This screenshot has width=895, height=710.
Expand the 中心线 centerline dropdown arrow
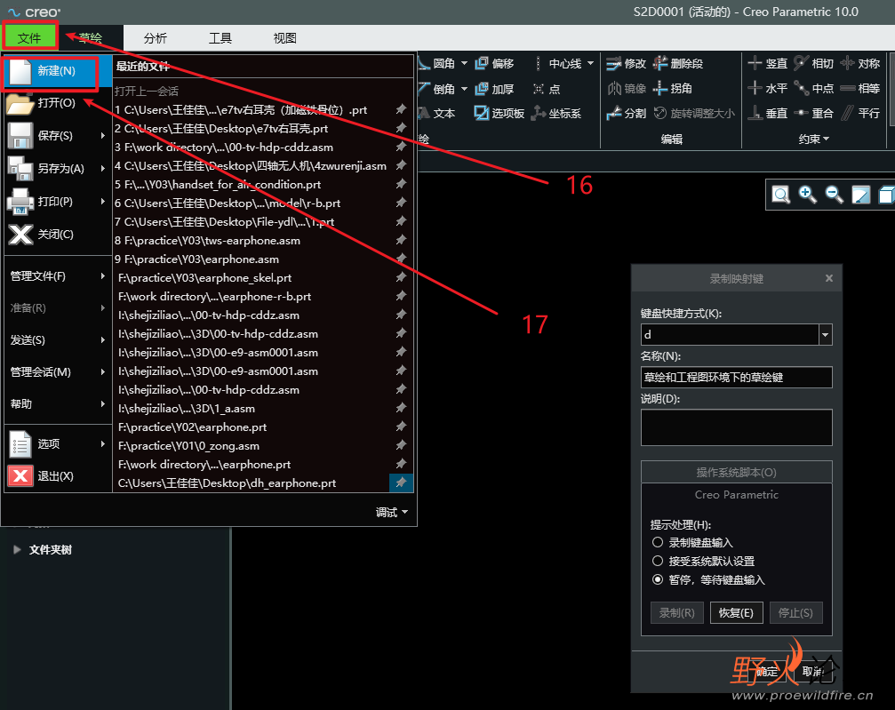click(590, 63)
